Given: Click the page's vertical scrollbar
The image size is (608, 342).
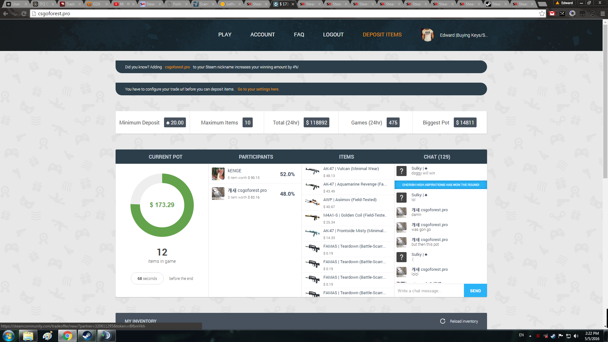Looking at the screenshot, I should point(605,101).
